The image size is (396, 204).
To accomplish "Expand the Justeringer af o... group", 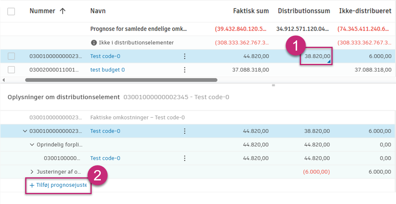I will [32, 172].
